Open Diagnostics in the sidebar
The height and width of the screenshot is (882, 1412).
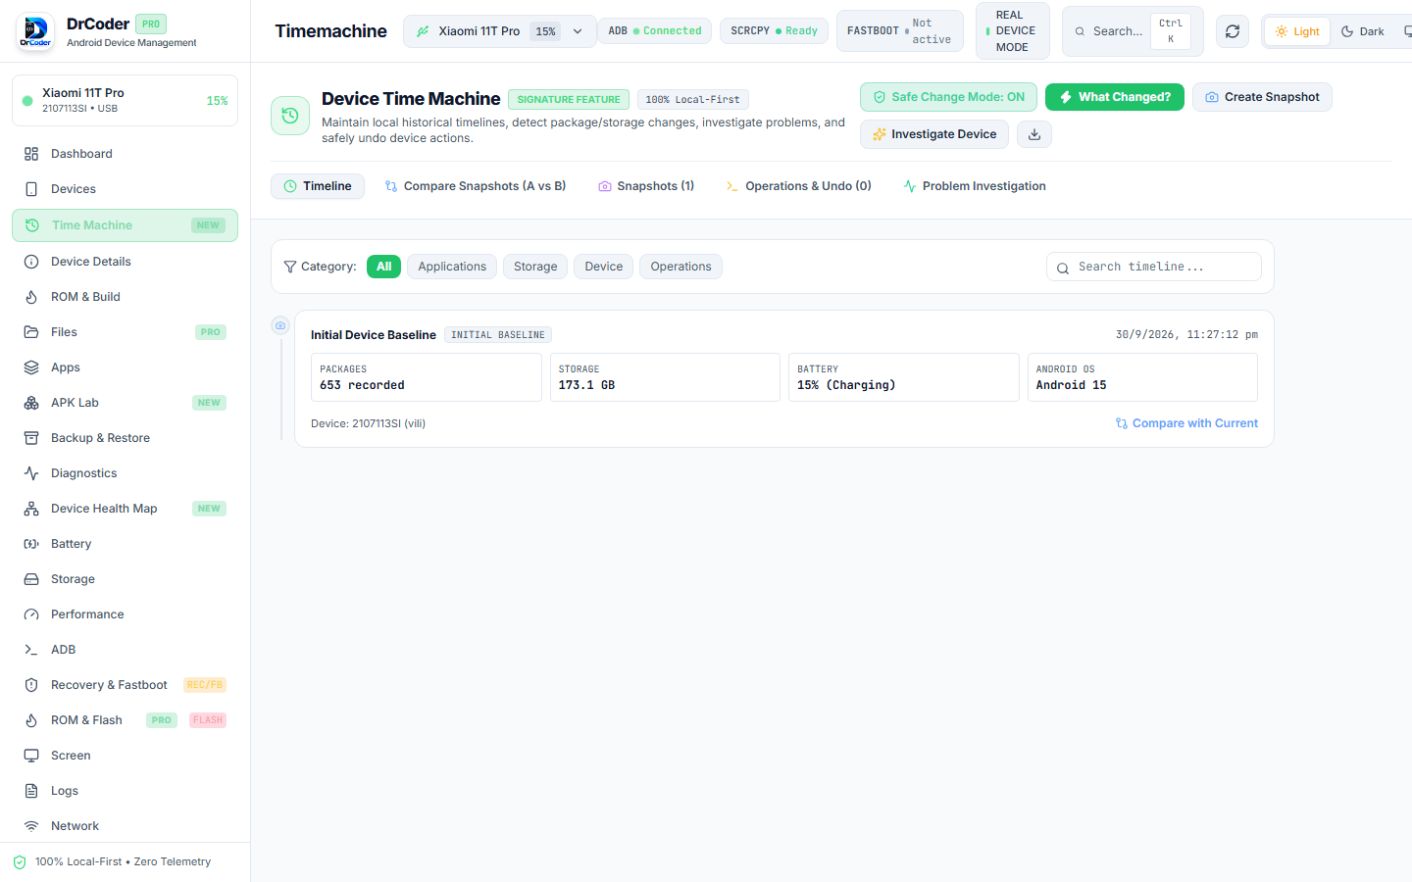coord(125,473)
